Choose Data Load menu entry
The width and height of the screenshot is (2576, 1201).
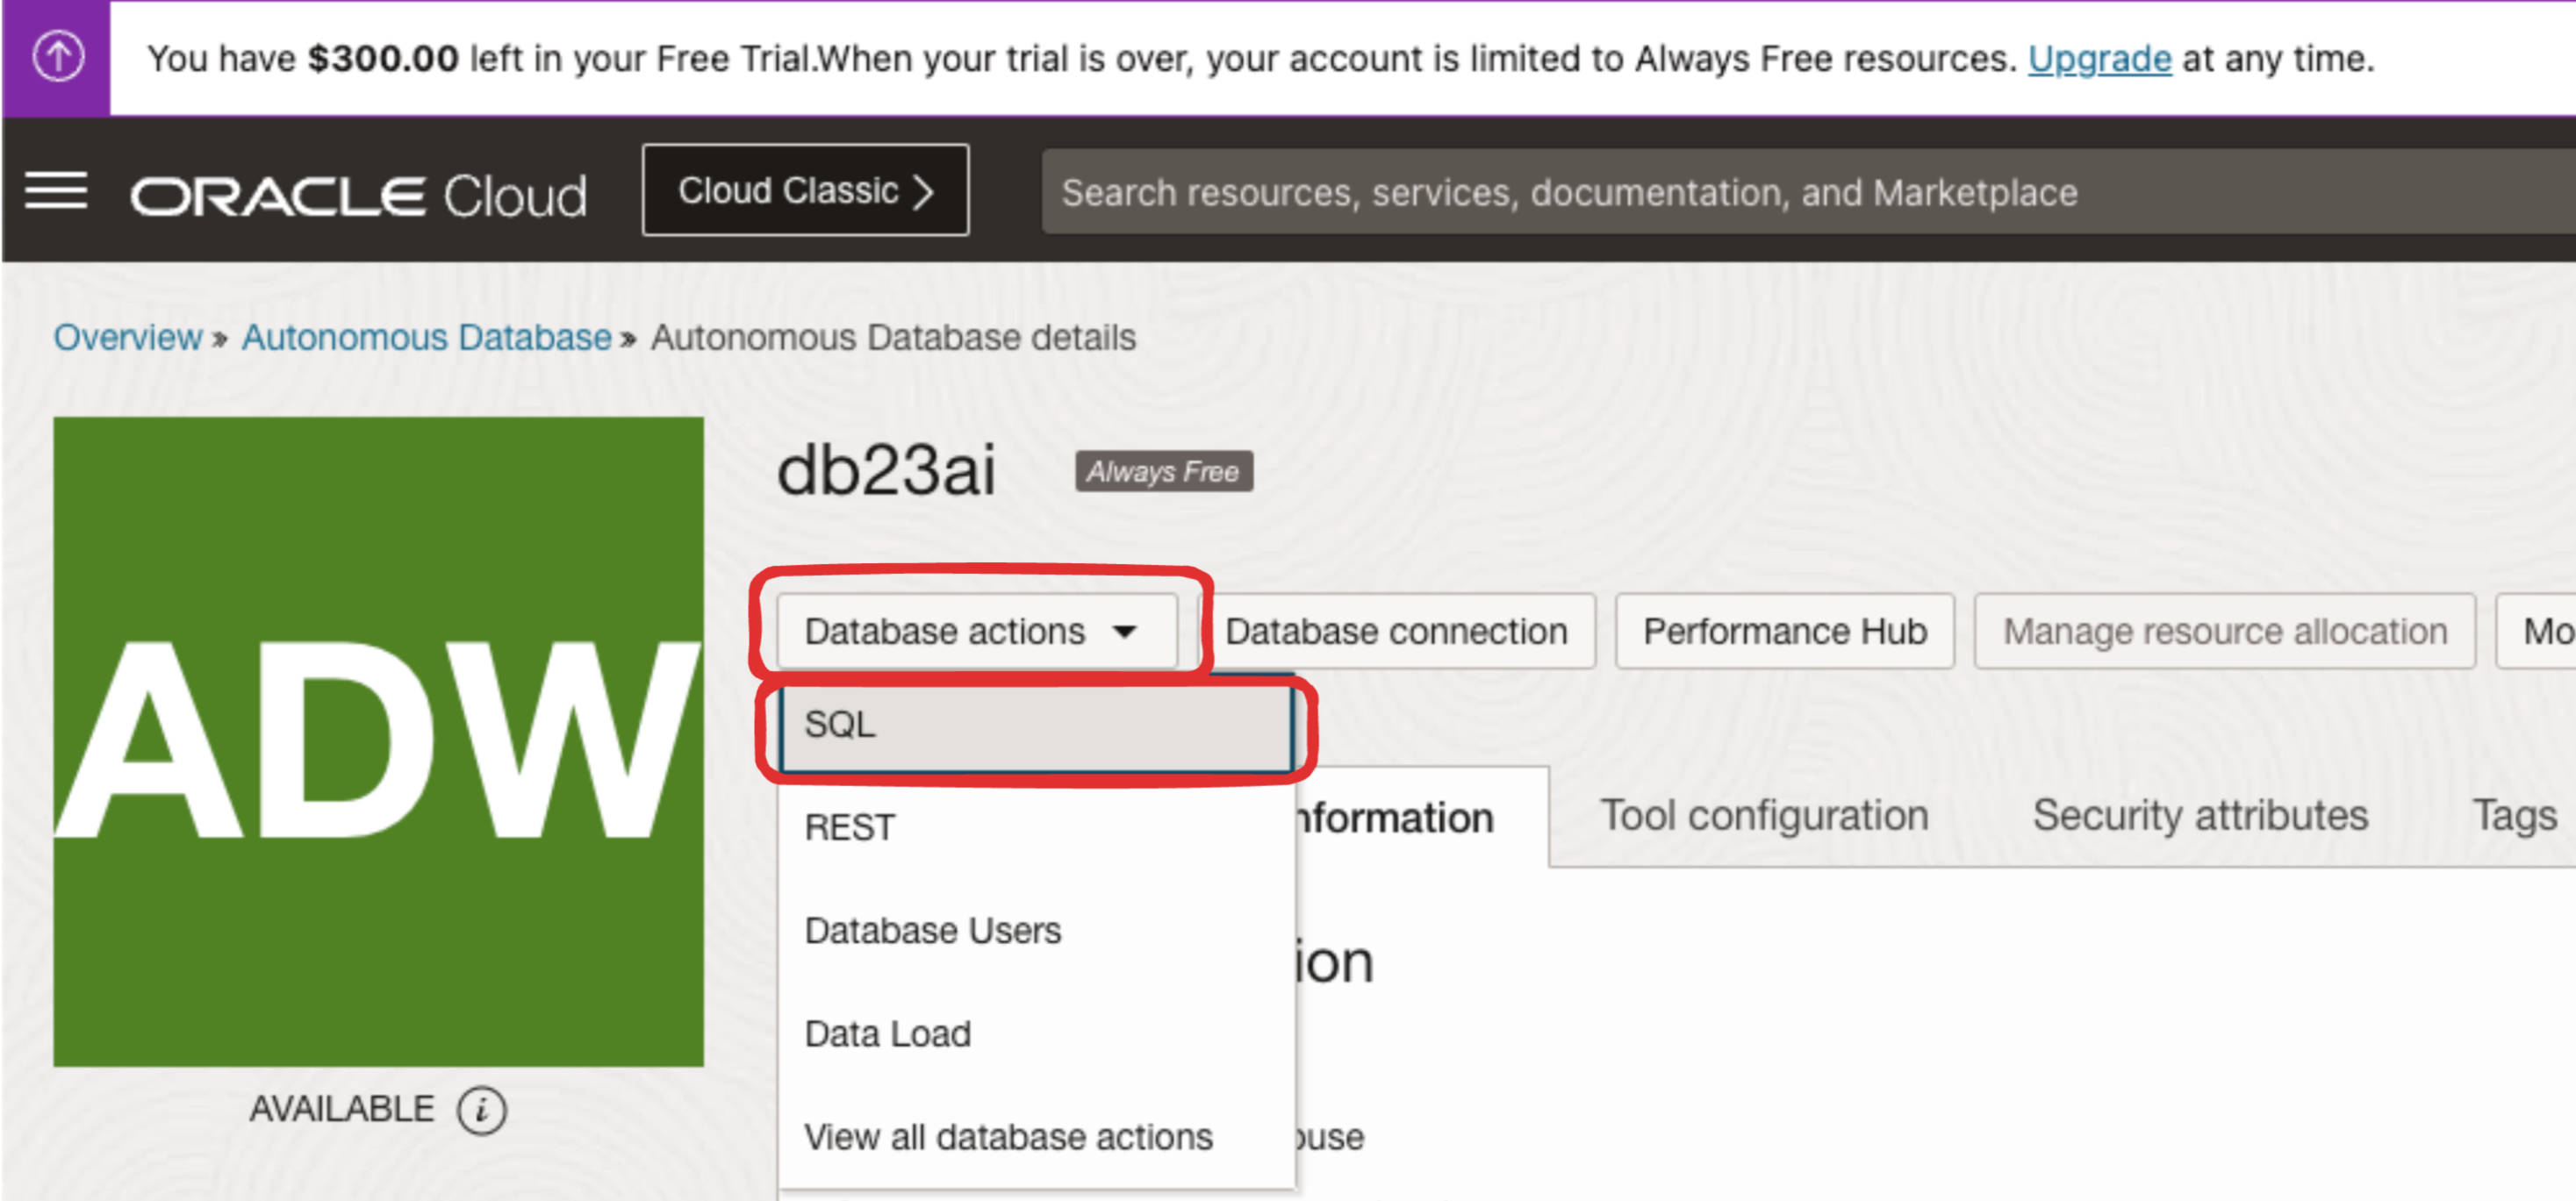(x=1036, y=1033)
